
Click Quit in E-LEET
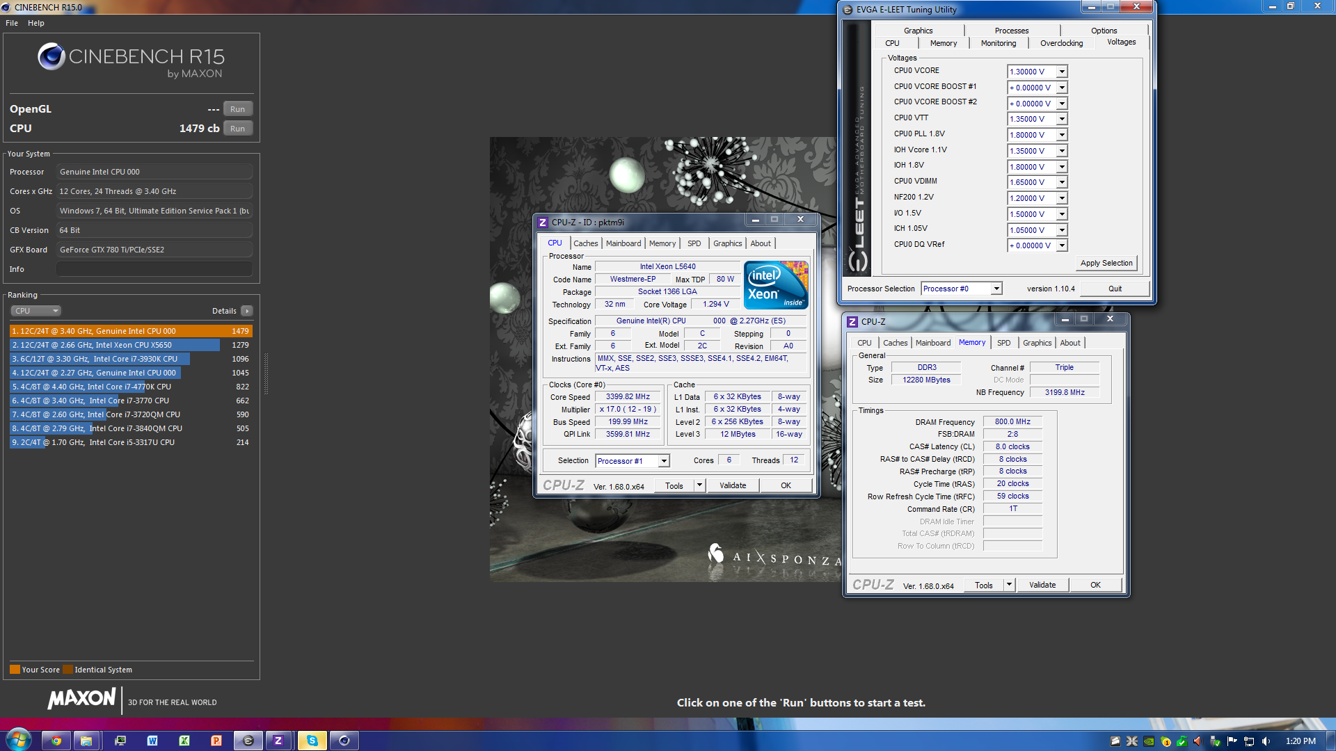click(x=1115, y=289)
